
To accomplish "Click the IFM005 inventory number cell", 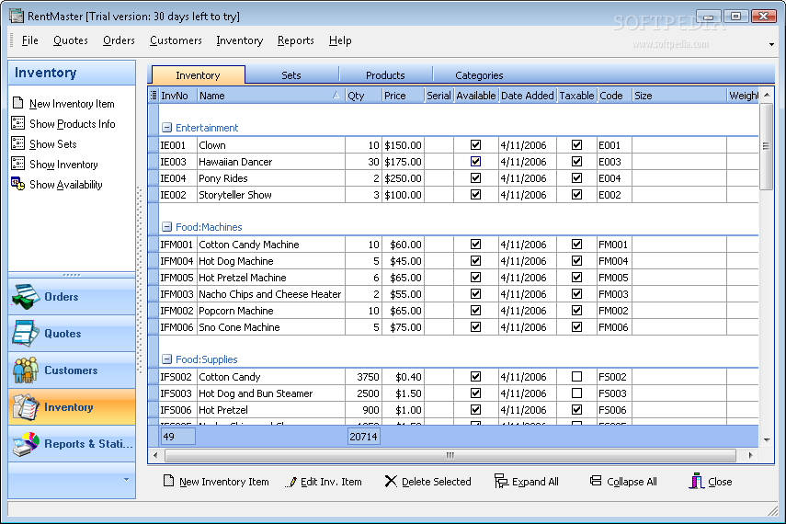I will click(177, 278).
